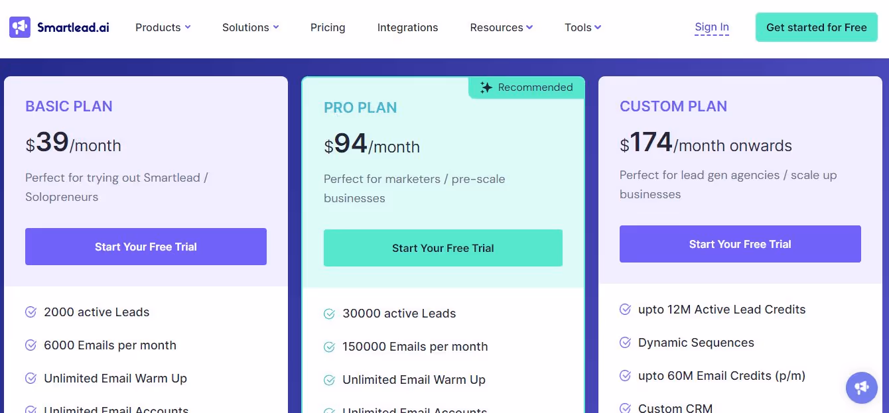Expand the Tools dropdown
This screenshot has width=889, height=413.
[582, 27]
